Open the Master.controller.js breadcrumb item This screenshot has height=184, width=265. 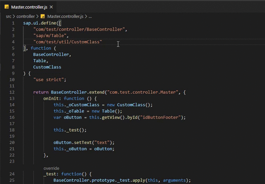click(x=65, y=16)
